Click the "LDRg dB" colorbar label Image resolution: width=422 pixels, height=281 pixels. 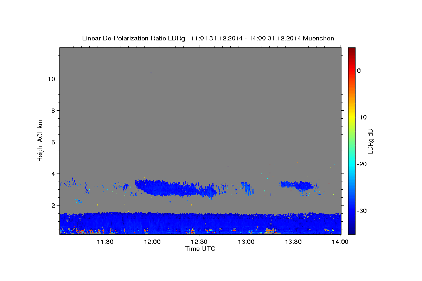pyautogui.click(x=370, y=141)
